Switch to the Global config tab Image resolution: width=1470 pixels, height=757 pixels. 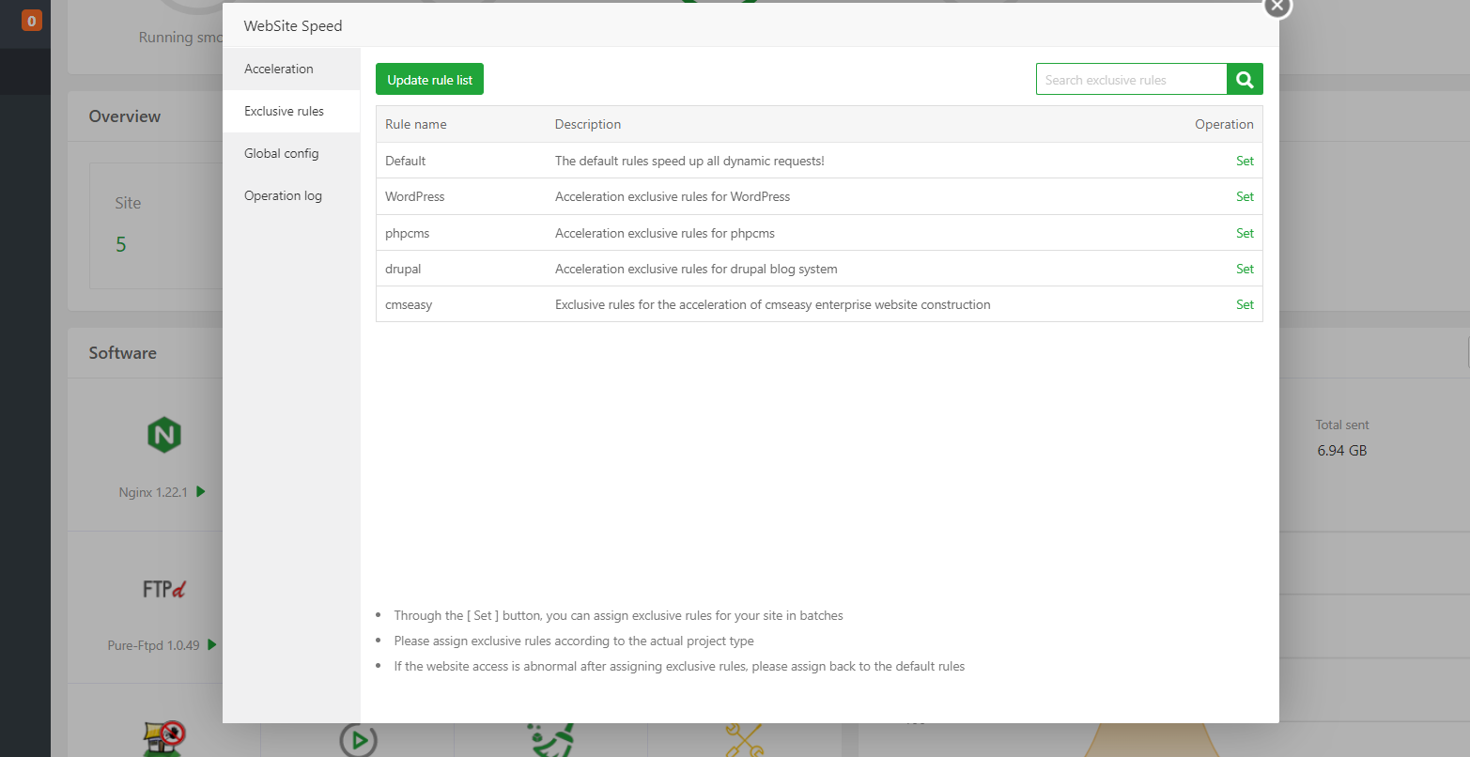click(x=282, y=153)
